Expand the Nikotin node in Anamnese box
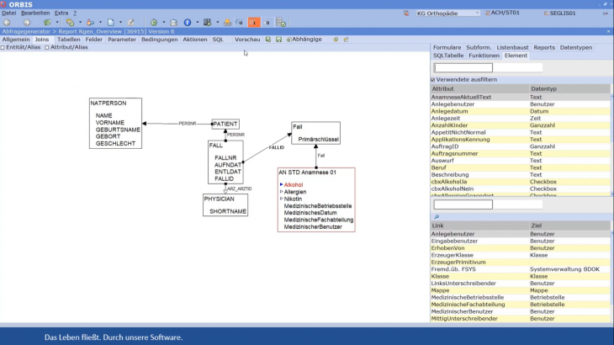Image resolution: width=614 pixels, height=345 pixels. pos(281,199)
